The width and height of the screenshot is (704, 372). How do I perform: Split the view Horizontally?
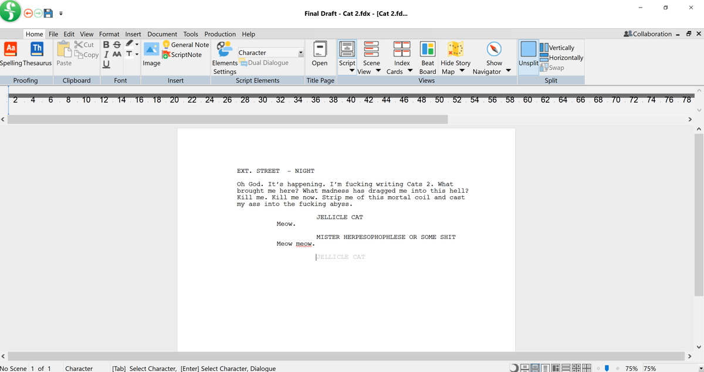point(561,57)
